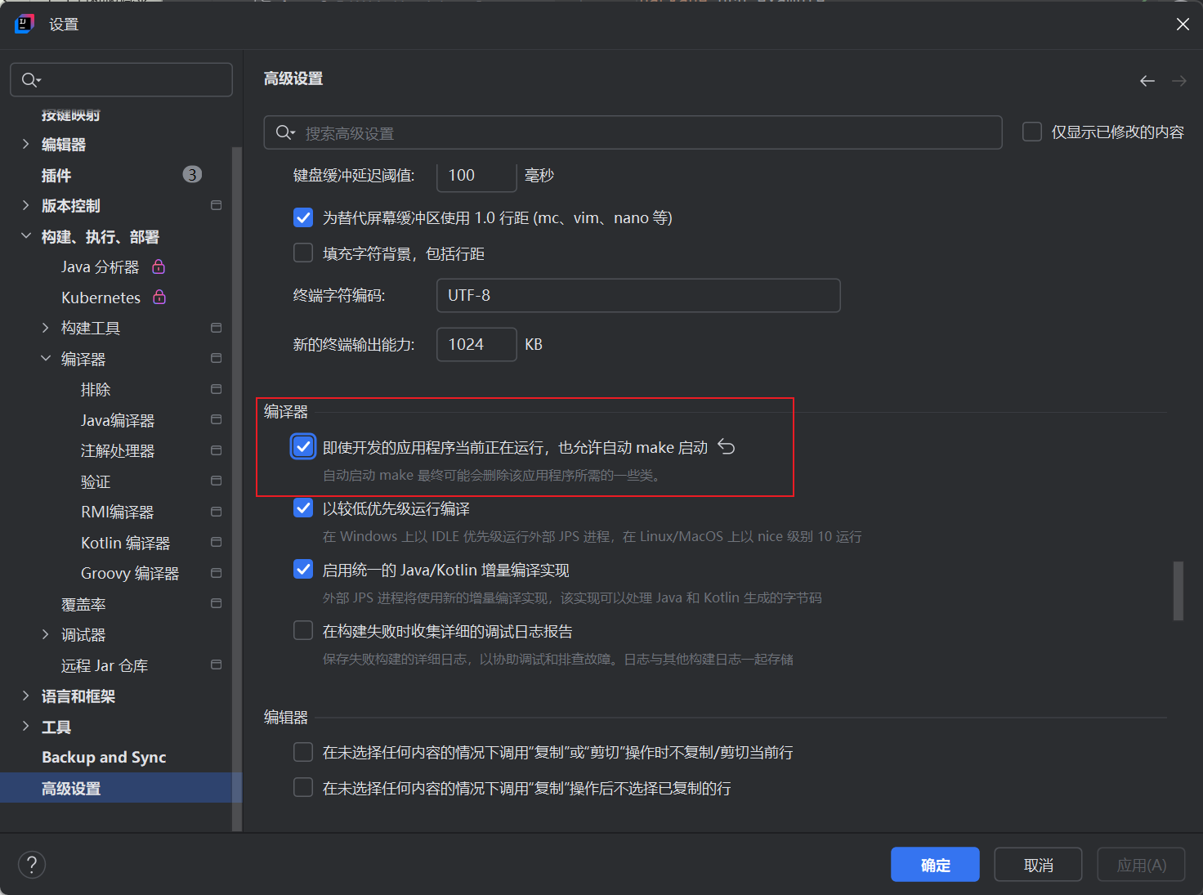Click the plugin update badge showing 3

192,174
